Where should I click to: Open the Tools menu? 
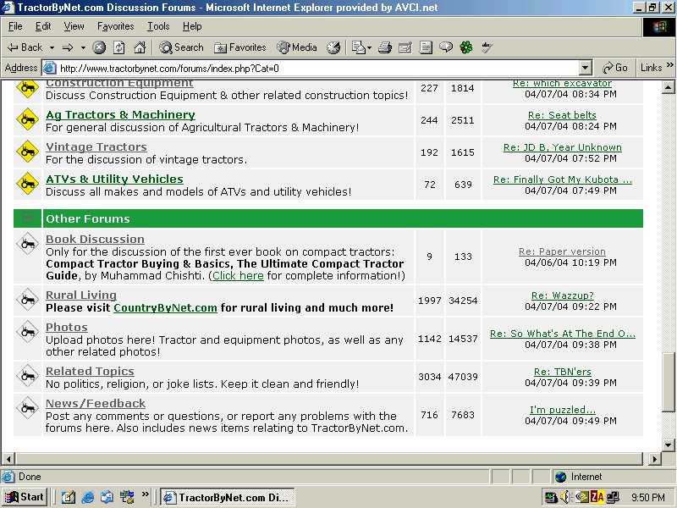pos(158,26)
